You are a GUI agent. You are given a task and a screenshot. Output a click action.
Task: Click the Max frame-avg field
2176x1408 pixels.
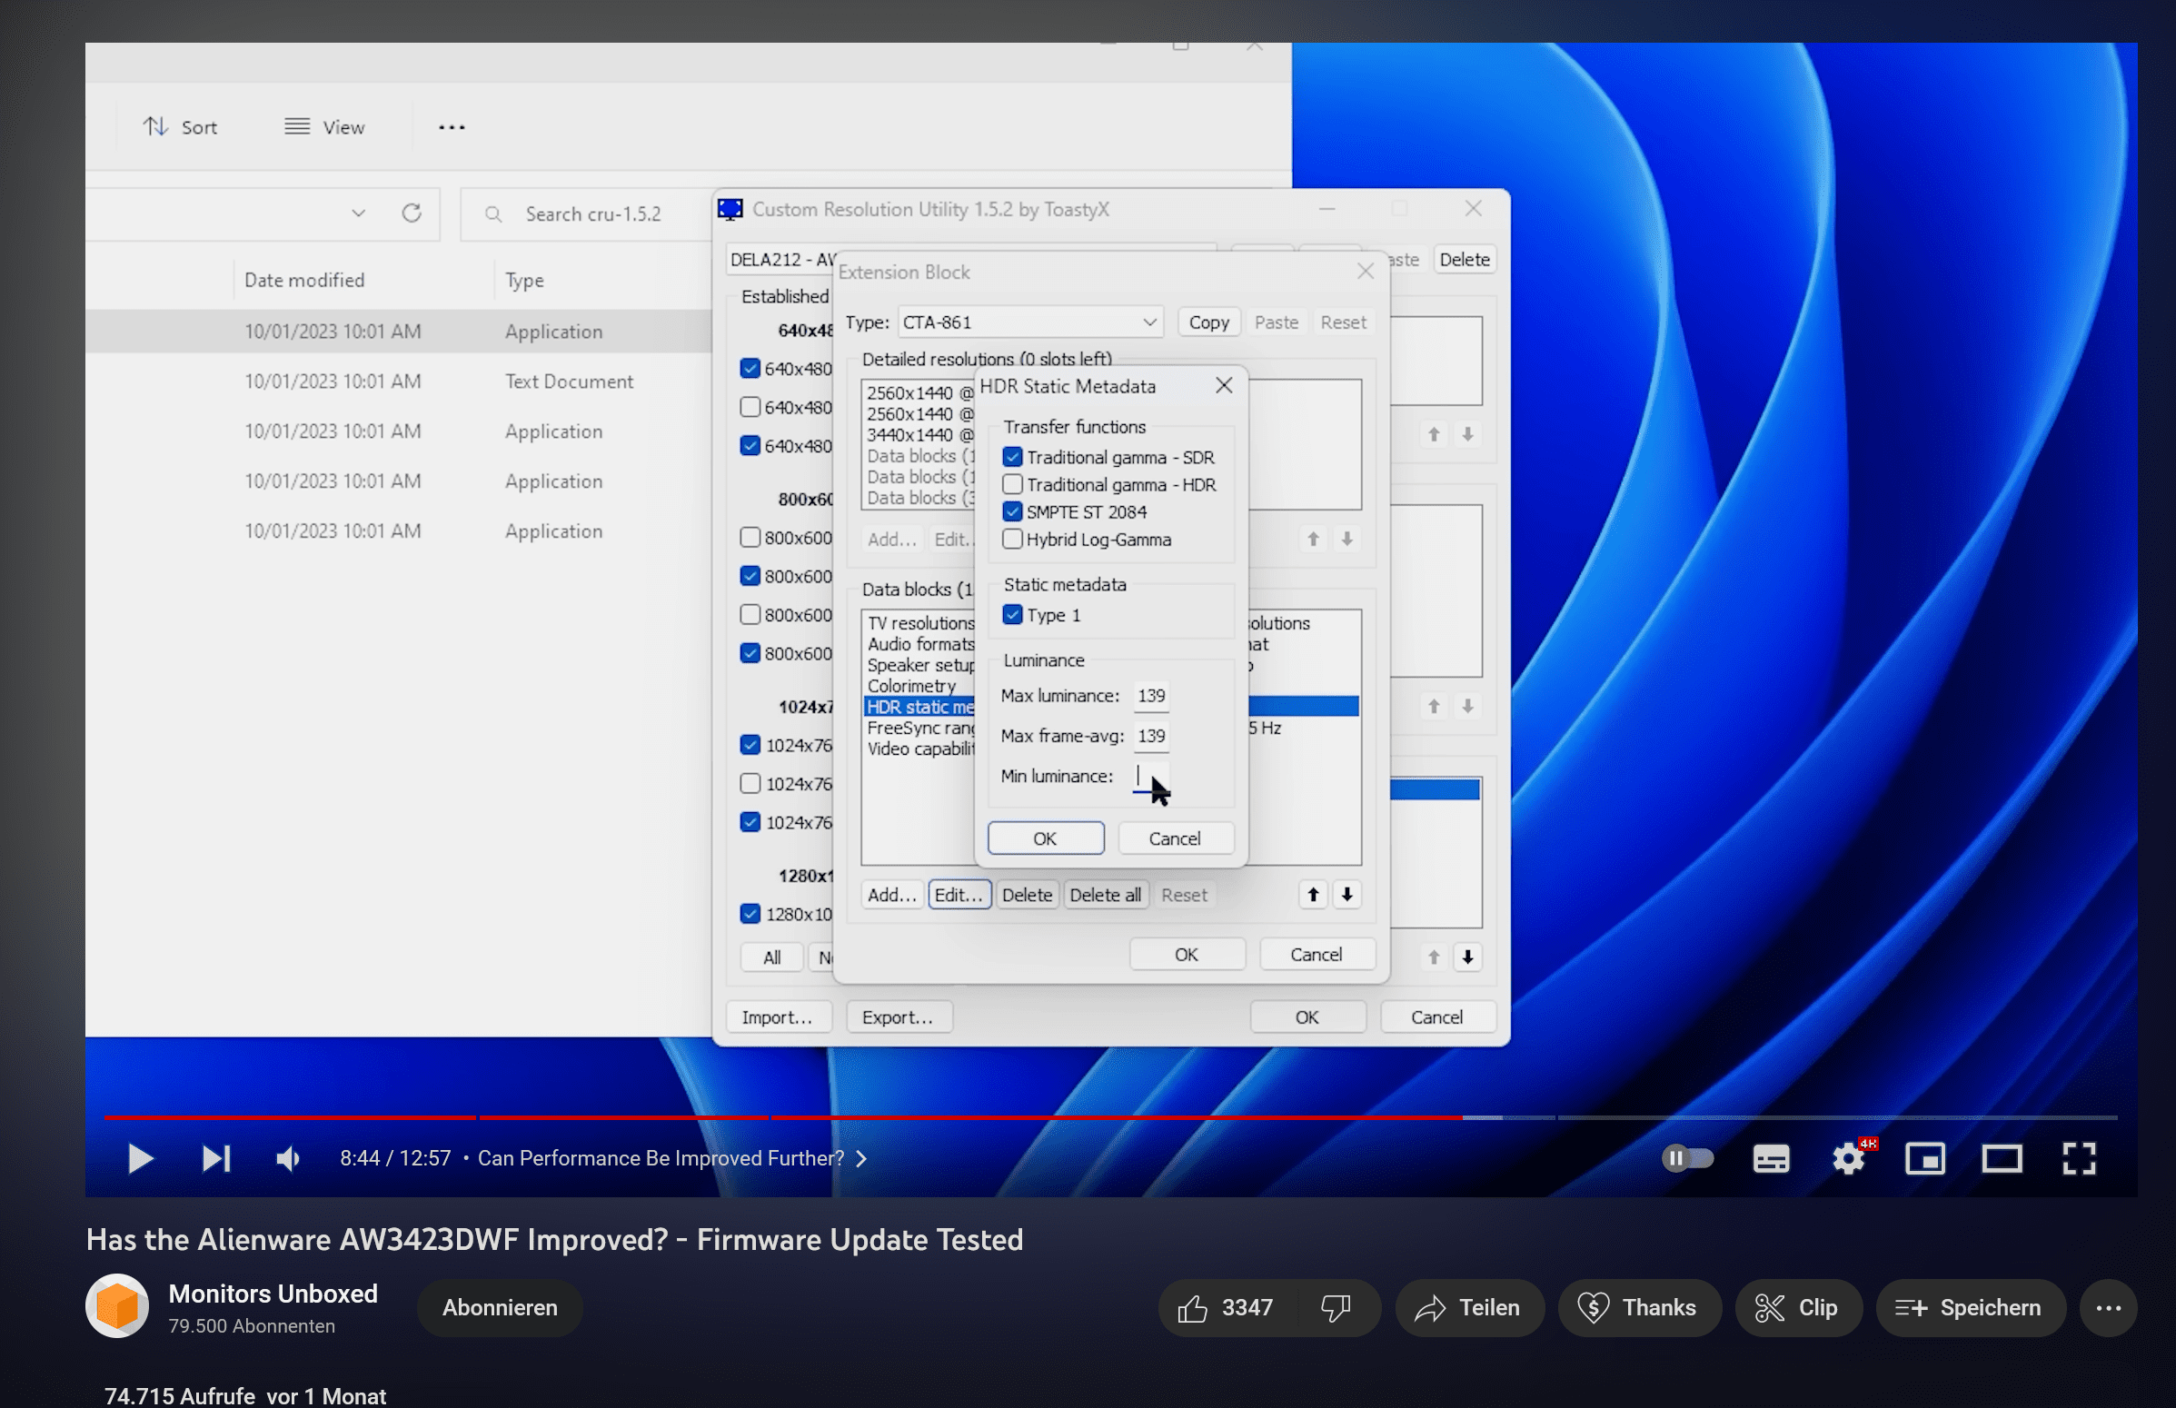tap(1151, 736)
